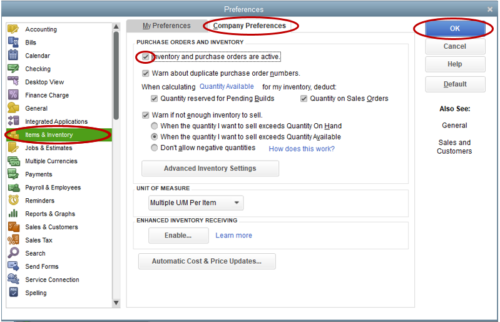This screenshot has height=322, width=500.
Task: Click the Sales Tax icon
Action: pos(13,240)
